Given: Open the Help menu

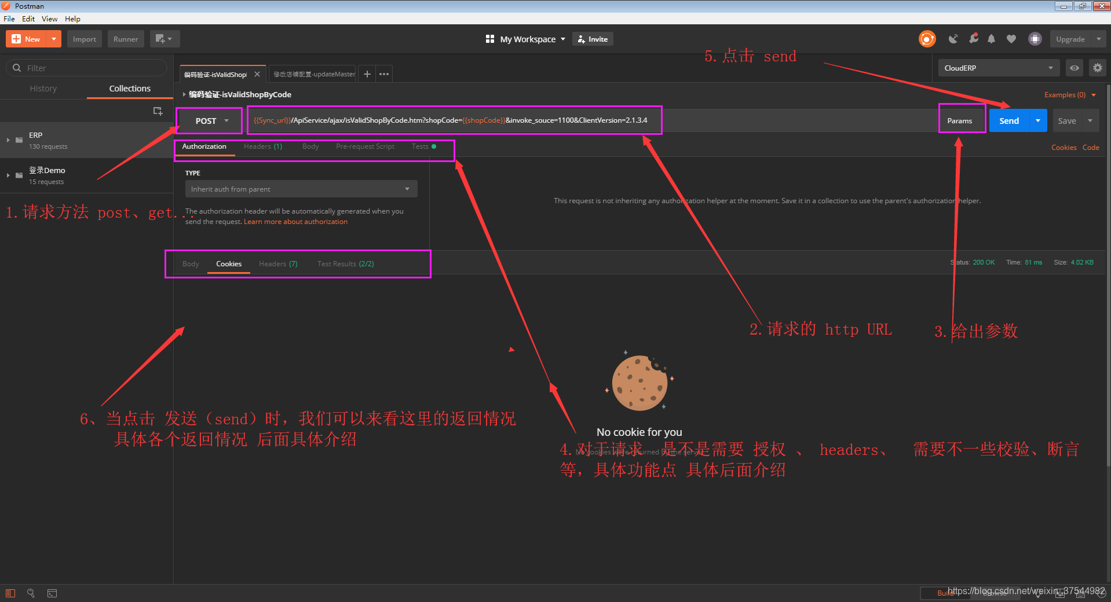Looking at the screenshot, I should pyautogui.click(x=72, y=19).
